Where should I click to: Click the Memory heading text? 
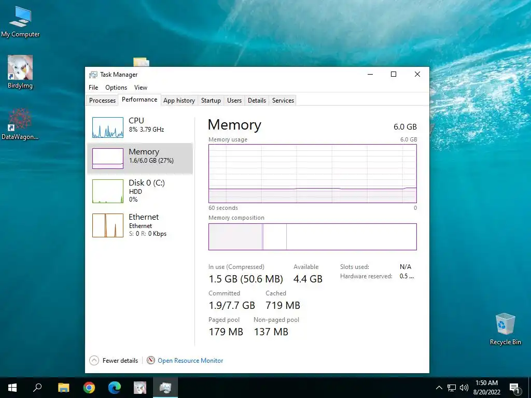pyautogui.click(x=234, y=125)
